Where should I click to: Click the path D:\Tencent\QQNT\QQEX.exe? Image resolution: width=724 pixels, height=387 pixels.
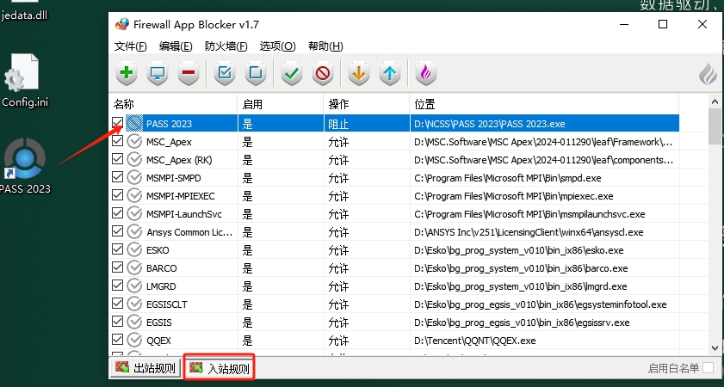475,341
